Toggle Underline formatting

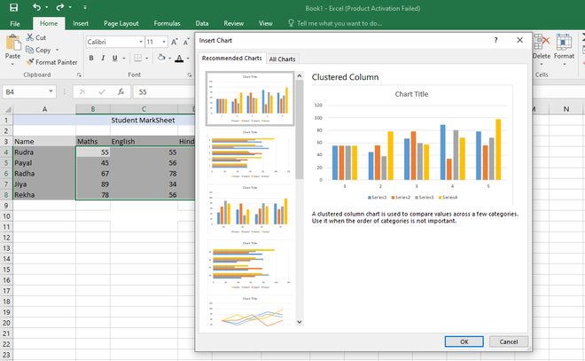[116, 59]
